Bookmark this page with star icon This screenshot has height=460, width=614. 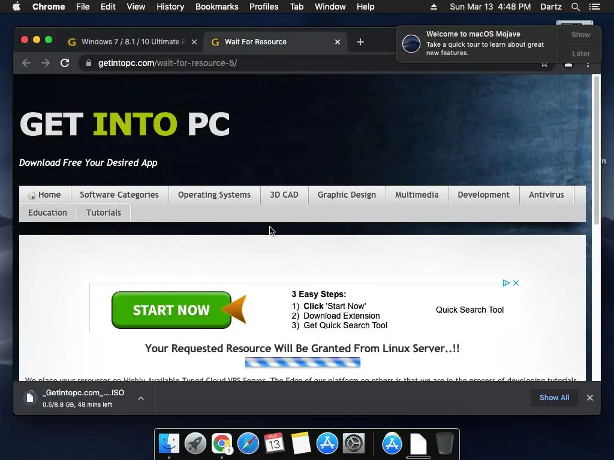point(544,63)
